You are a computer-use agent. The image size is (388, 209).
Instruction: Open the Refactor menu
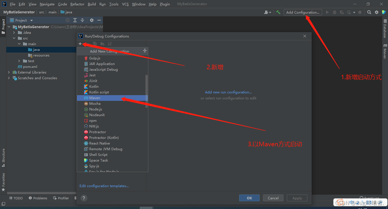77,4
